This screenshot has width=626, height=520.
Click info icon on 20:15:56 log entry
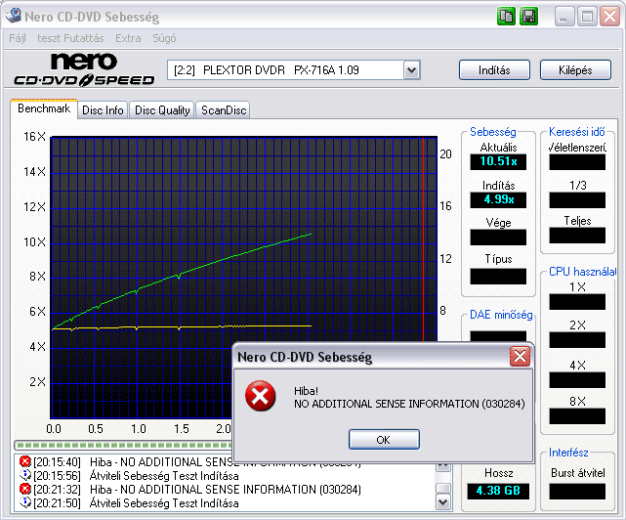25,475
